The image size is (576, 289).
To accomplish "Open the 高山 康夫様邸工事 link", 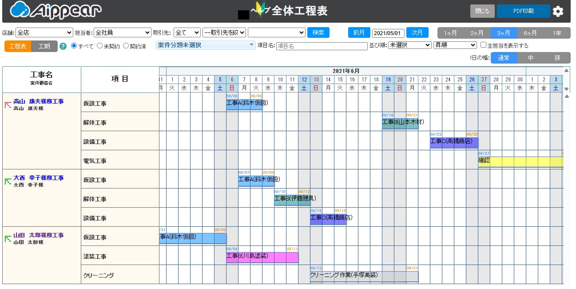I will click(39, 101).
